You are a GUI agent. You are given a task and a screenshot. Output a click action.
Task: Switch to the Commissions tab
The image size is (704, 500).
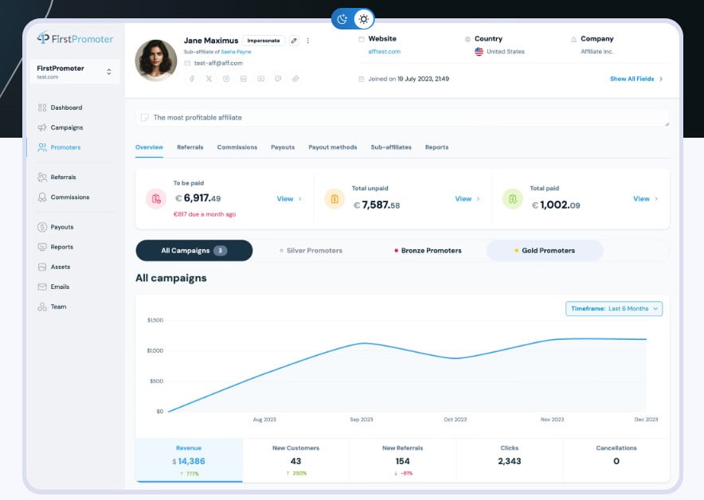point(237,147)
